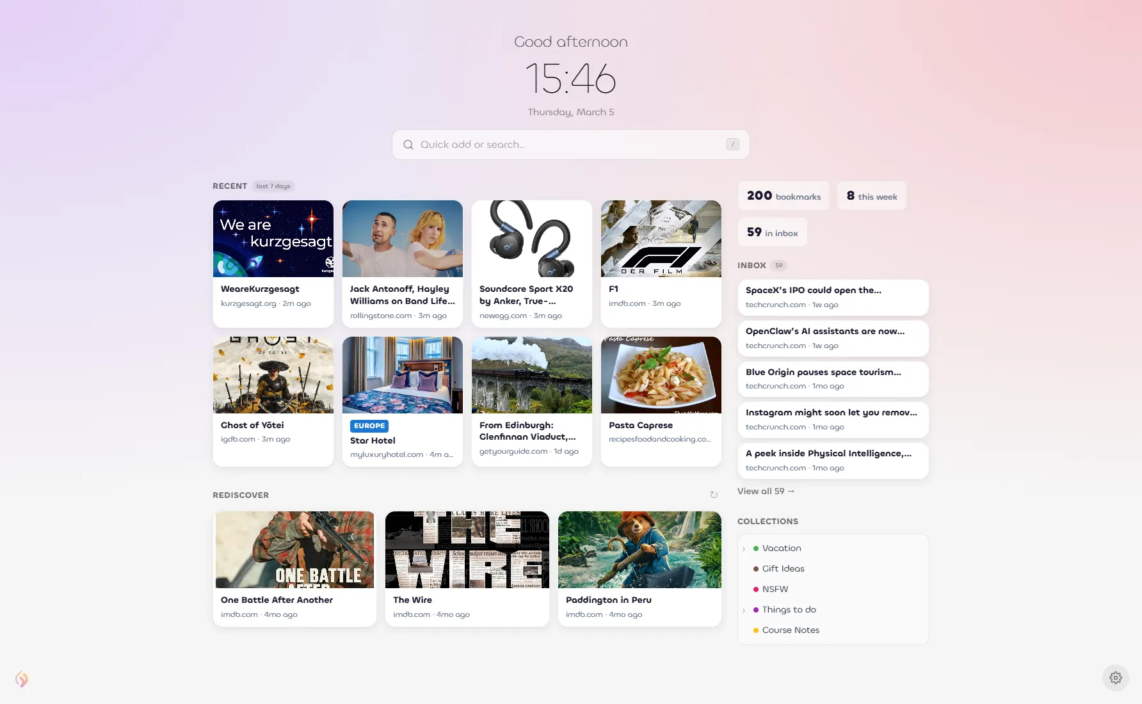Viewport: 1142px width, 704px height.
Task: Expand the Things to do collection
Action: [x=743, y=609]
